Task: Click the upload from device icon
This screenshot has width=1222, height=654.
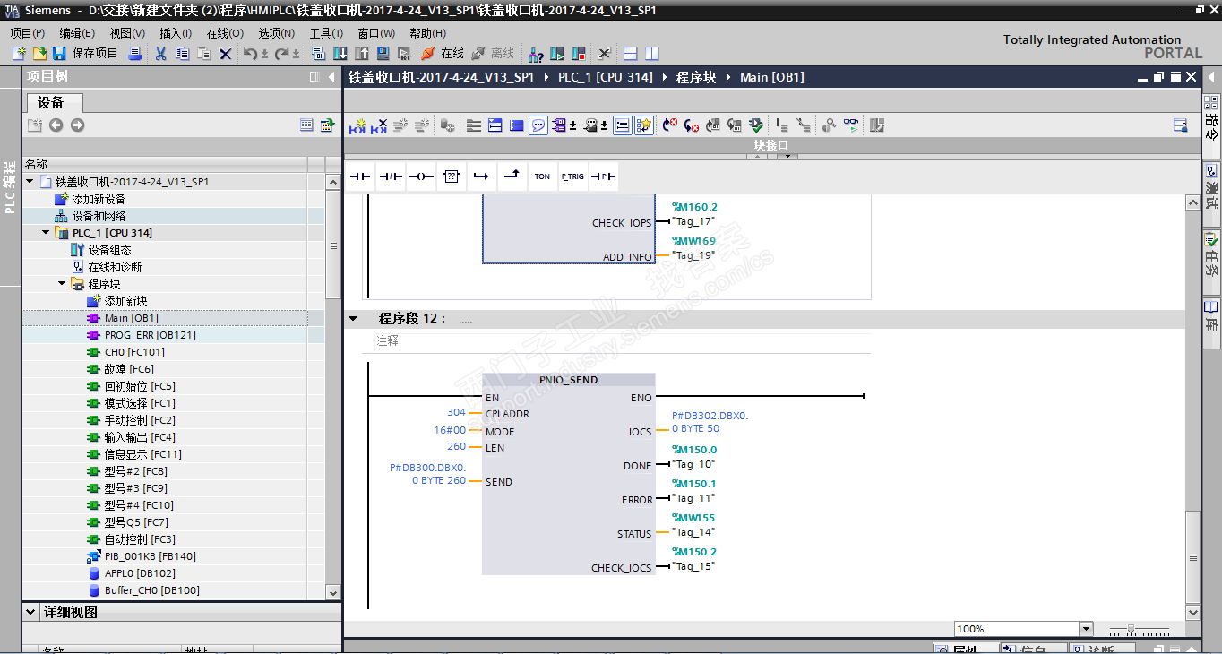Action: pyautogui.click(x=362, y=54)
